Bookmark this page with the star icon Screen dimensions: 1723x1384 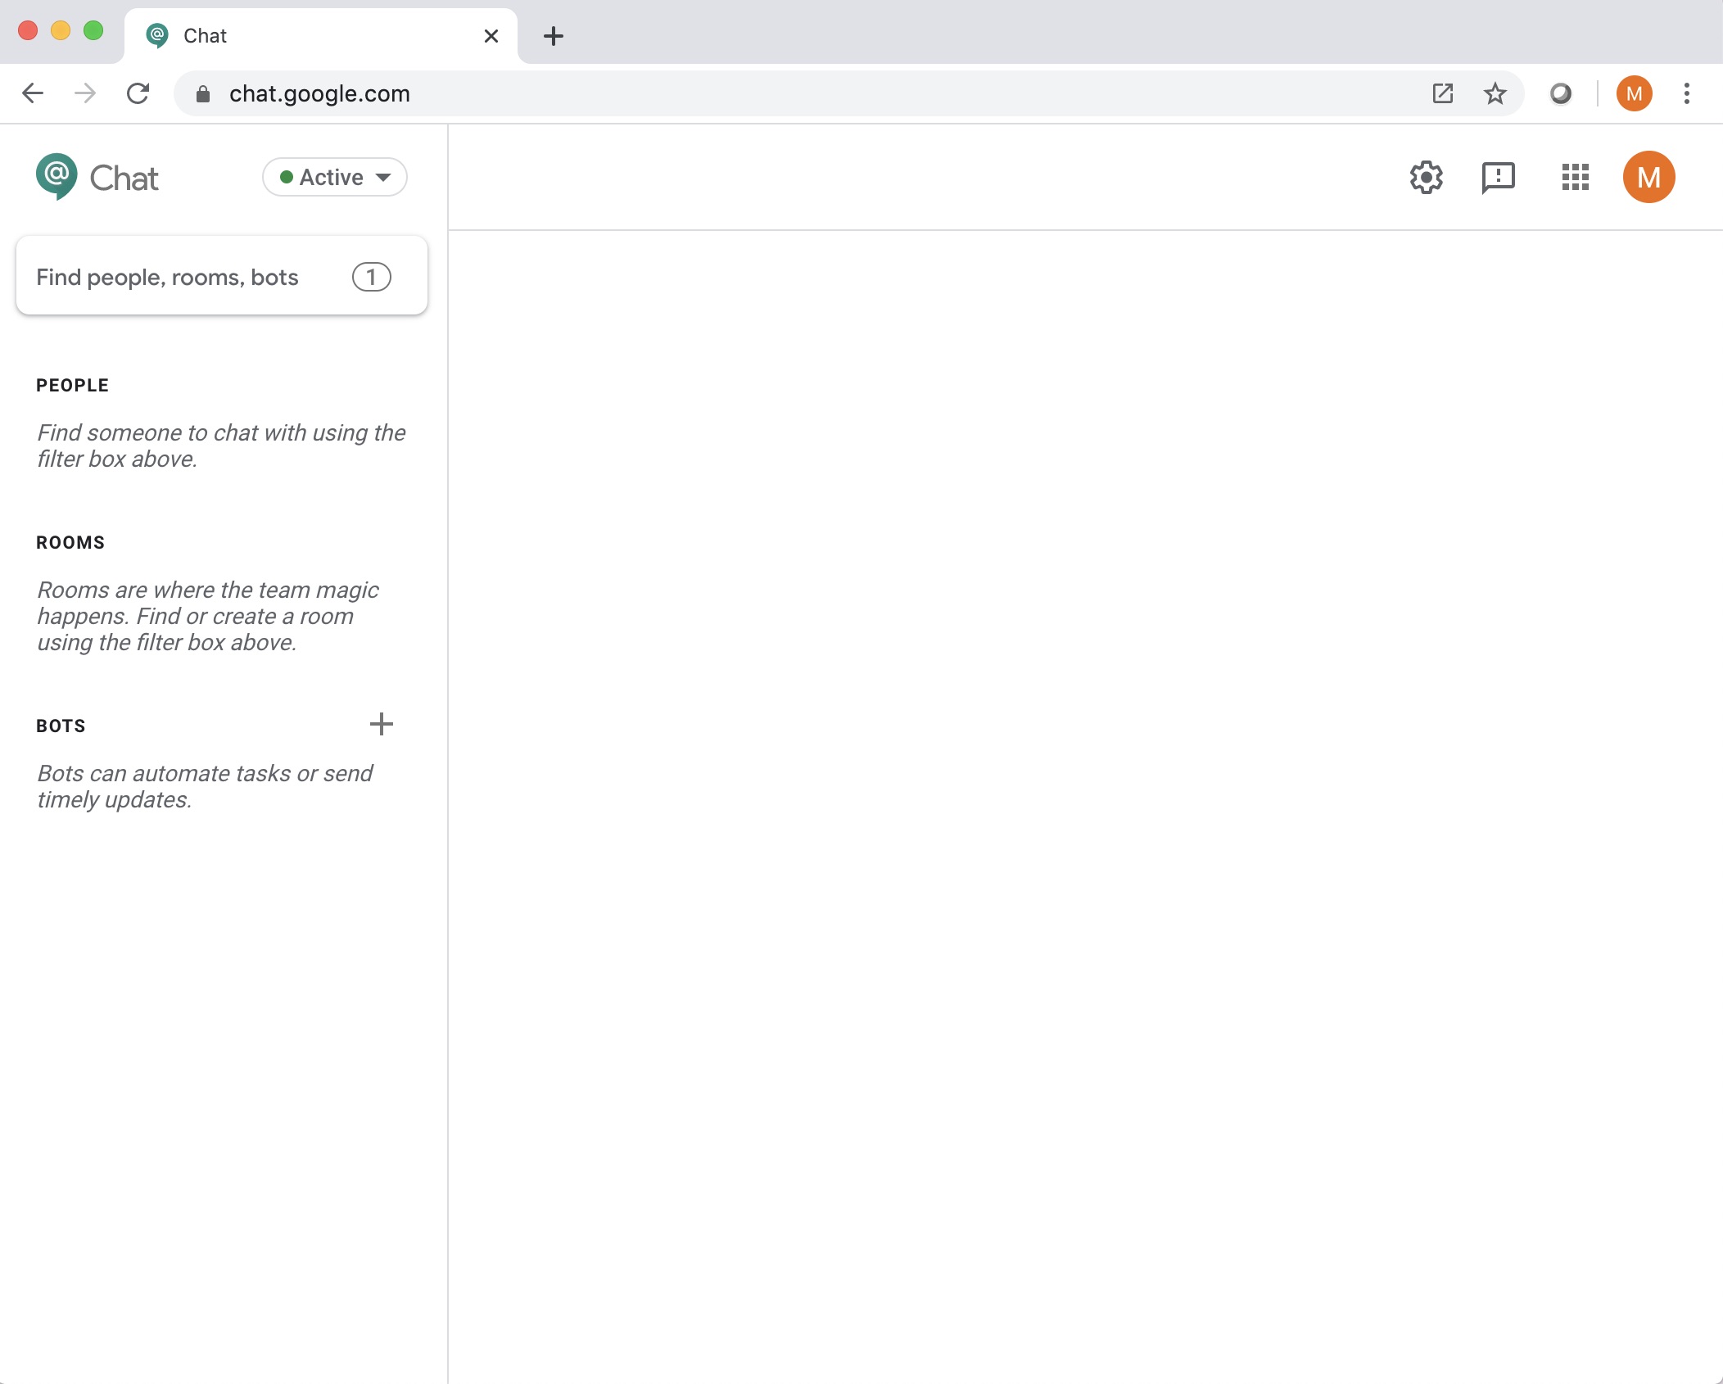coord(1495,93)
